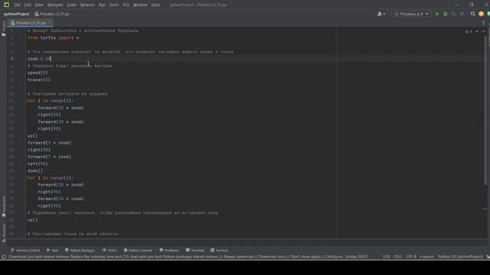Select the Polyakov_6_91.py editor tab
The width and height of the screenshot is (490, 275).
(31, 23)
